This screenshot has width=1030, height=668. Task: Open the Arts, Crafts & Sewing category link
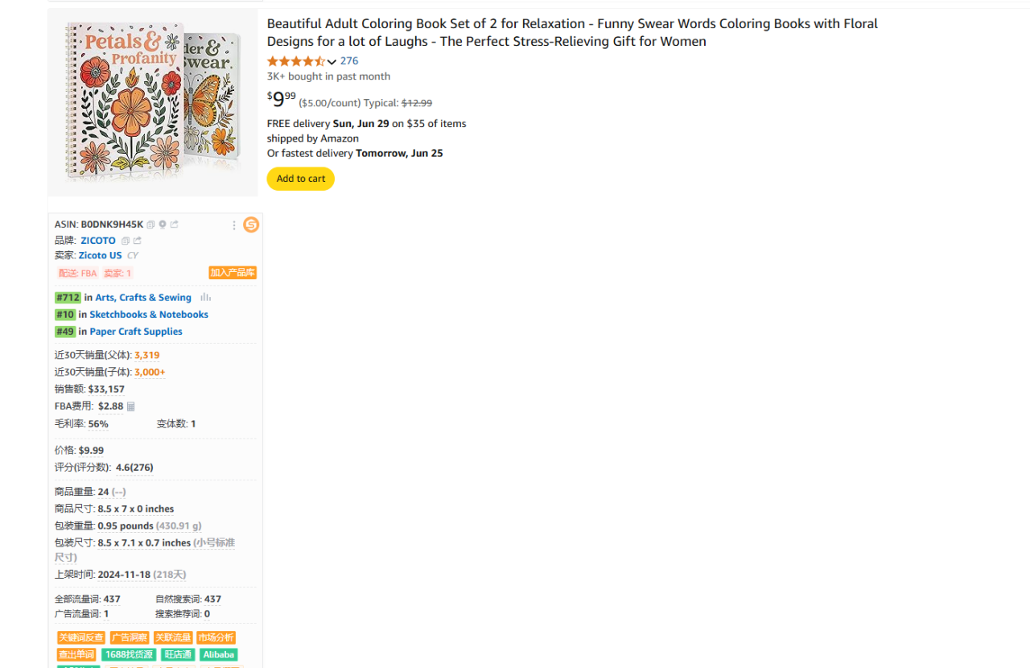point(143,298)
